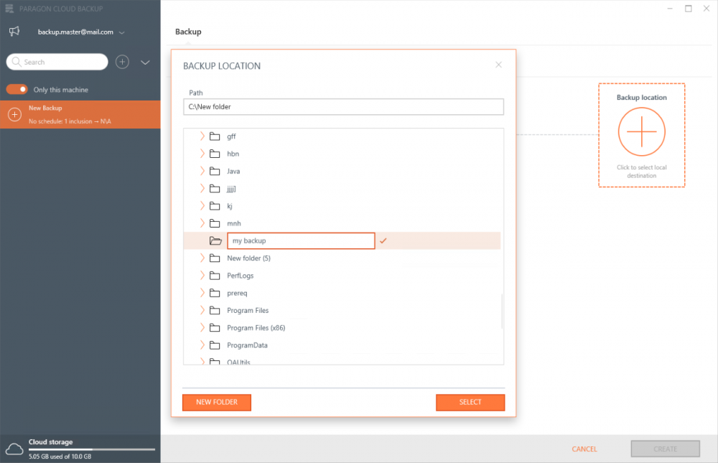The height and width of the screenshot is (463, 718).
Task: Toggle the 'Only this machine' switch
Action: point(17,89)
